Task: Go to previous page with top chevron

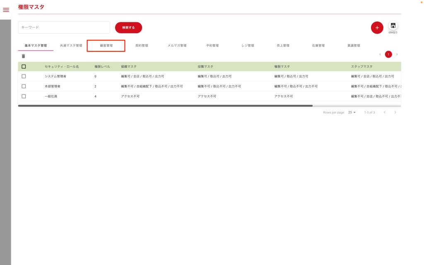Action: pyautogui.click(x=380, y=54)
